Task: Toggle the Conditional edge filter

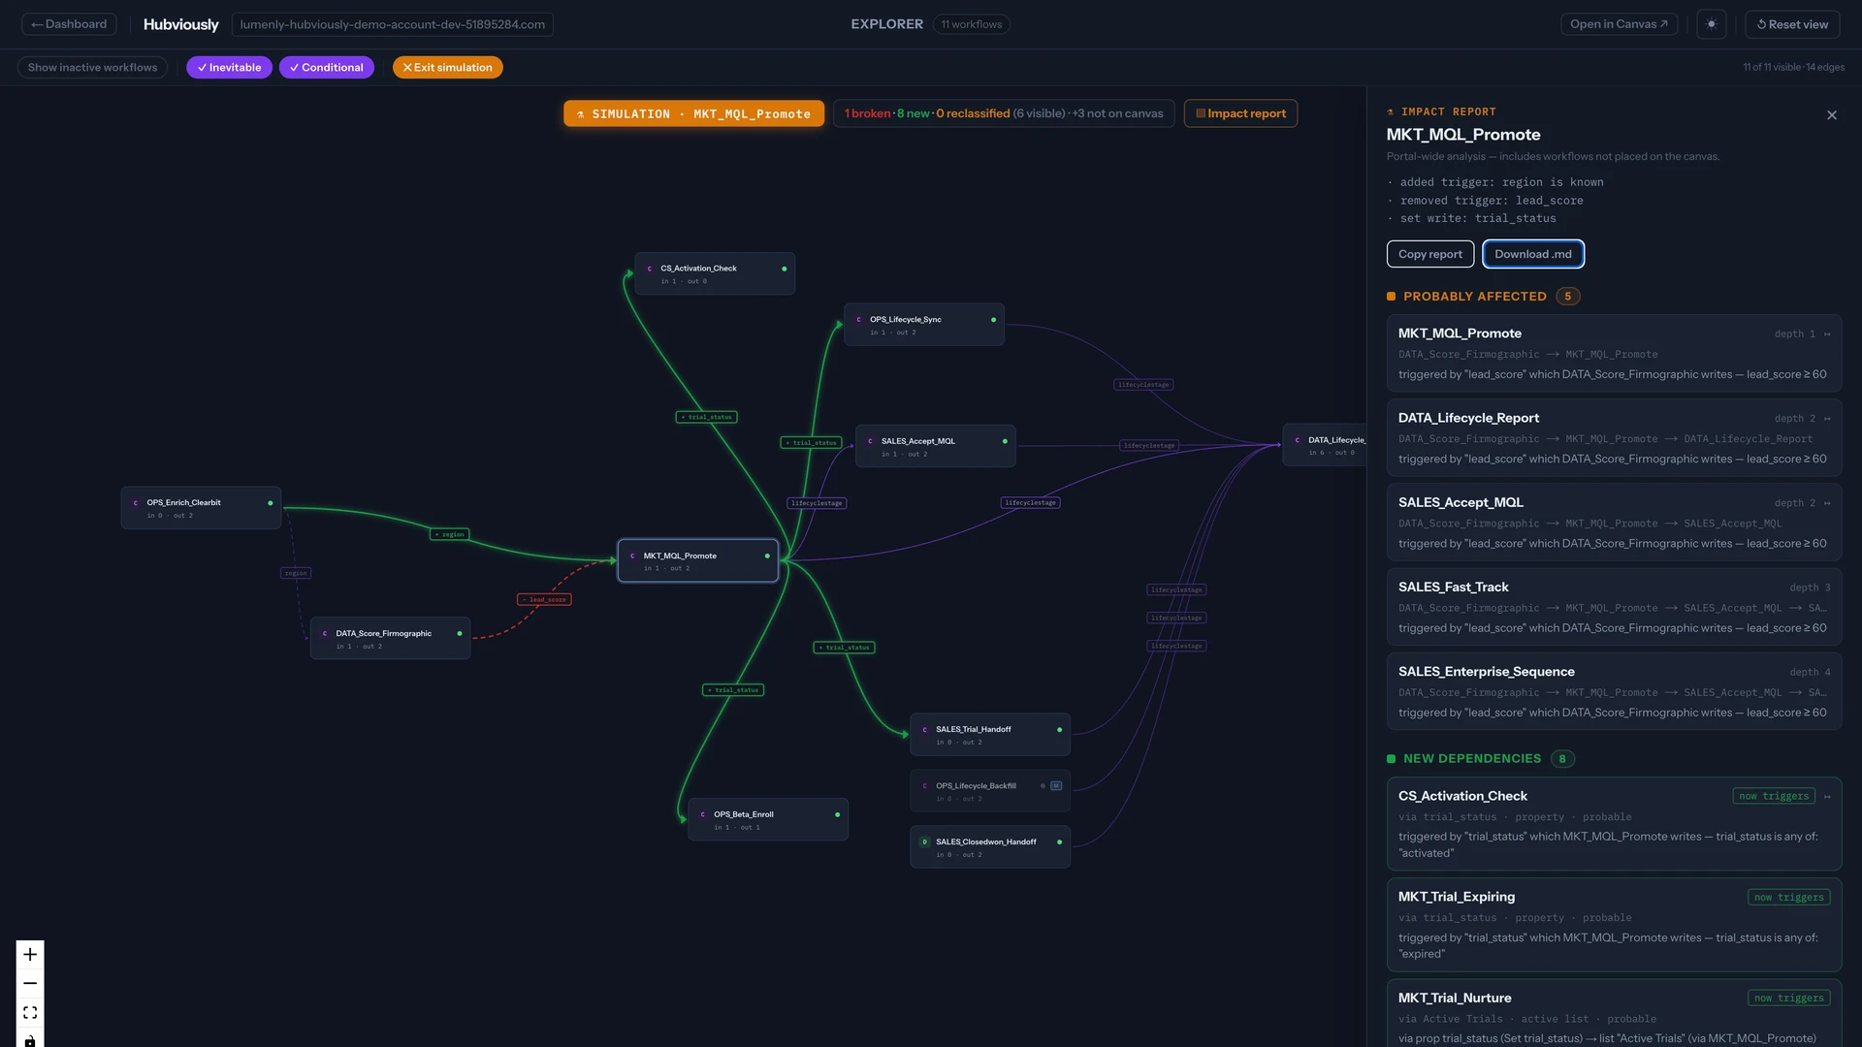Action: click(x=327, y=68)
